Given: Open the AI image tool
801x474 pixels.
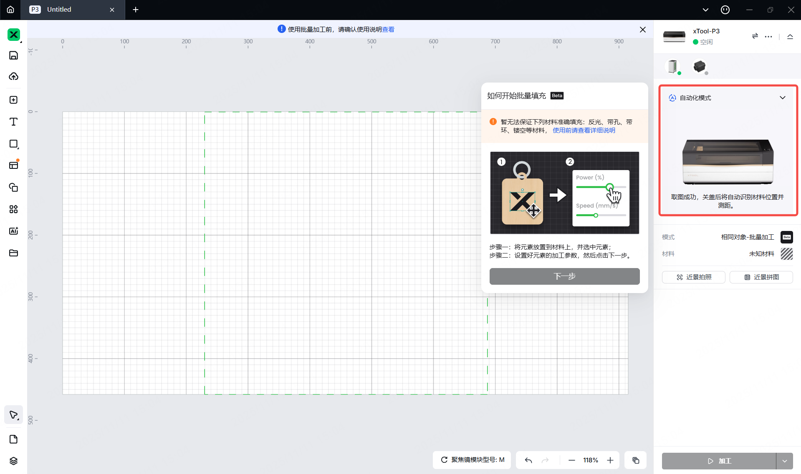Looking at the screenshot, I should click(x=13, y=231).
